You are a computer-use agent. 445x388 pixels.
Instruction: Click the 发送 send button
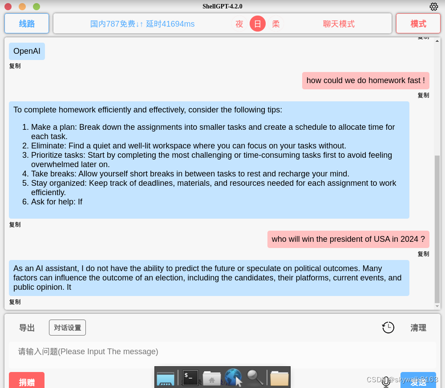pos(418,380)
